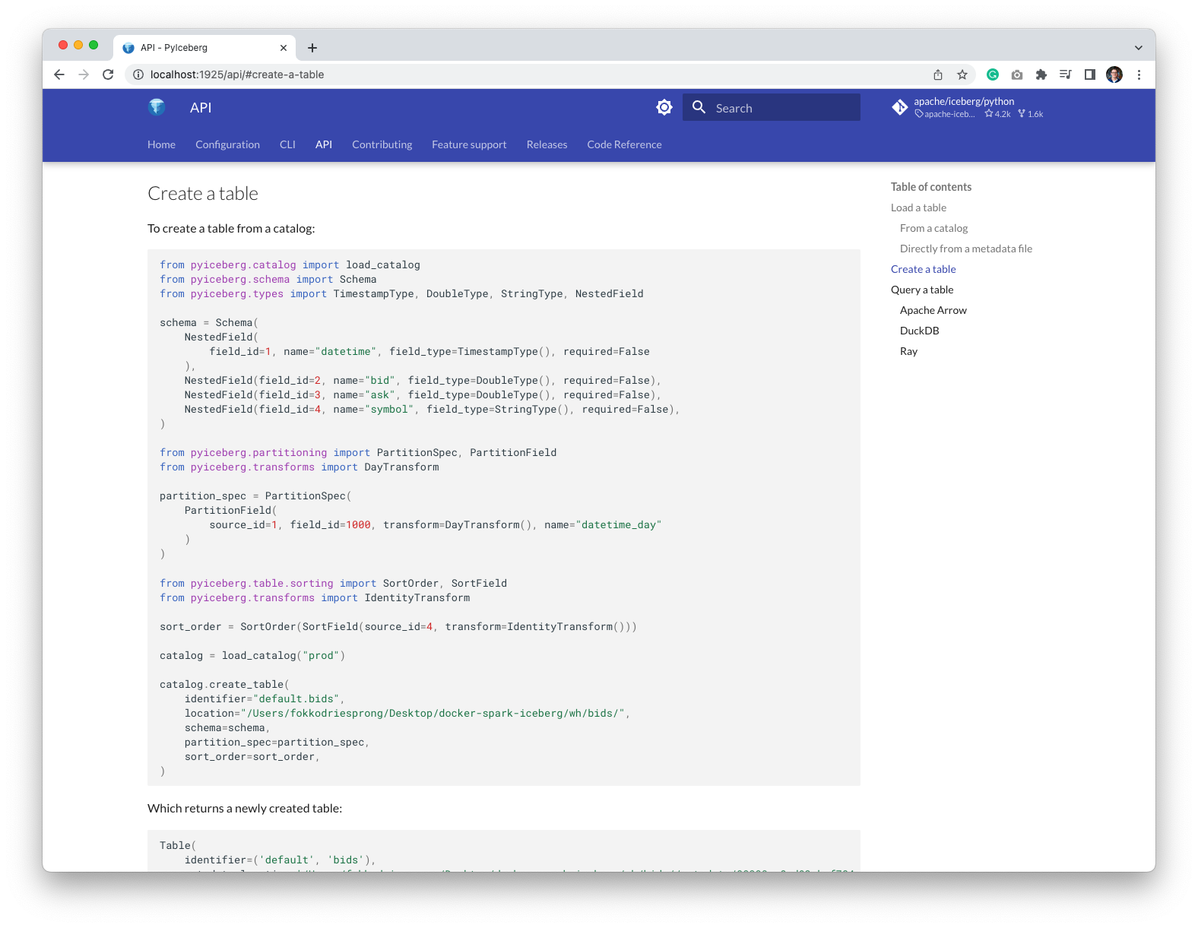Open the Configuration tab
The width and height of the screenshot is (1198, 928).
(227, 144)
